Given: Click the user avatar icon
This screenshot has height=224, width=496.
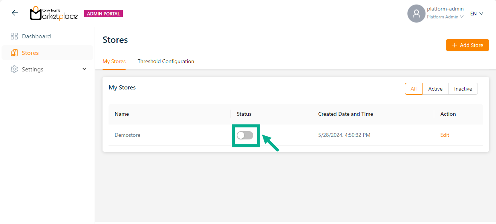Looking at the screenshot, I should tap(416, 14).
